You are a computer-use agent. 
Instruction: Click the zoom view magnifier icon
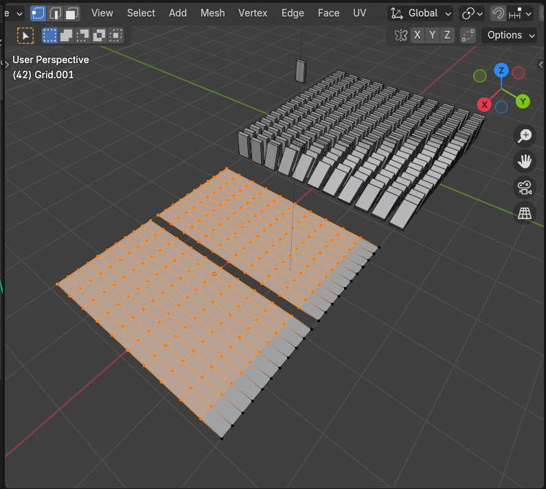[525, 135]
